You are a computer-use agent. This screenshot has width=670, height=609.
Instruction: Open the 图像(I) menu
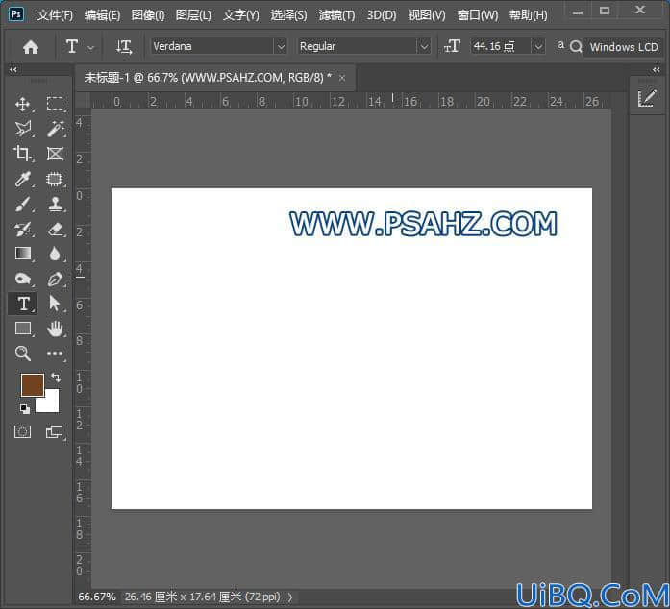point(148,15)
